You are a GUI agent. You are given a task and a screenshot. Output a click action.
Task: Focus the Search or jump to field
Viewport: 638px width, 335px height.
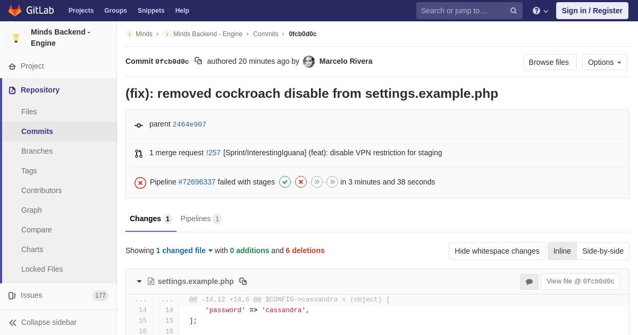(x=469, y=11)
